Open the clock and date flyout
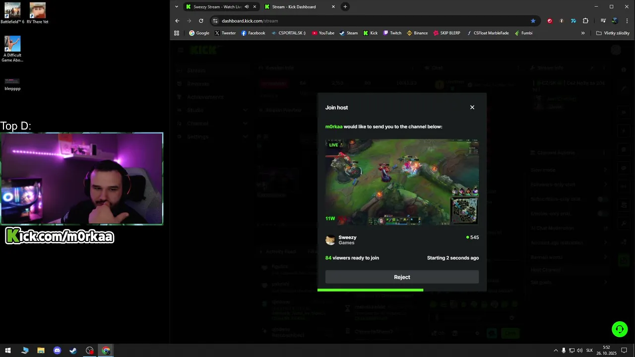 607,351
